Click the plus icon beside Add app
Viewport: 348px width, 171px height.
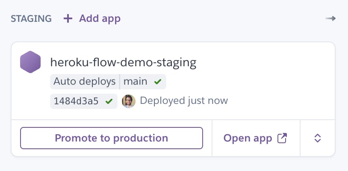coord(68,18)
